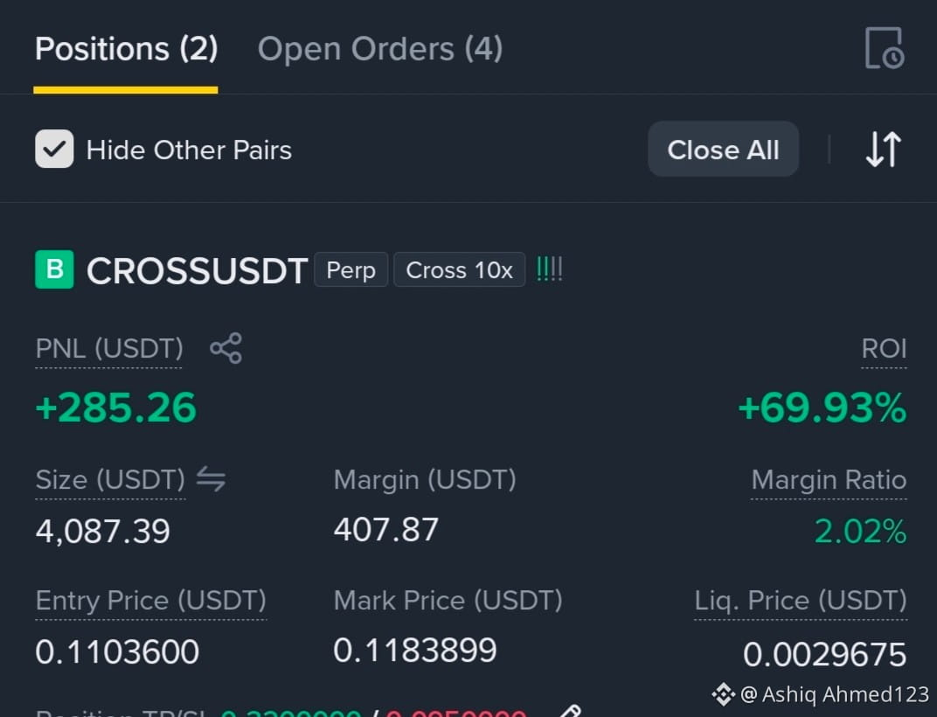Open CROSSUSDT pair details

click(198, 270)
